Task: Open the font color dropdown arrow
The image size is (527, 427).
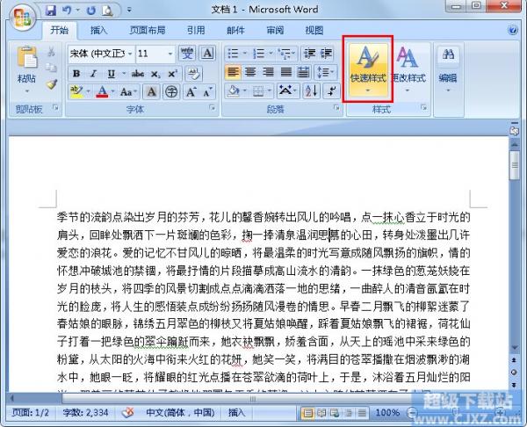Action: 112,91
